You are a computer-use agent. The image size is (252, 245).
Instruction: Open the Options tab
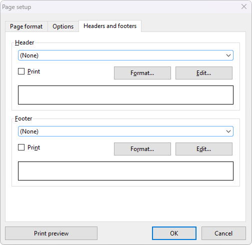63,26
